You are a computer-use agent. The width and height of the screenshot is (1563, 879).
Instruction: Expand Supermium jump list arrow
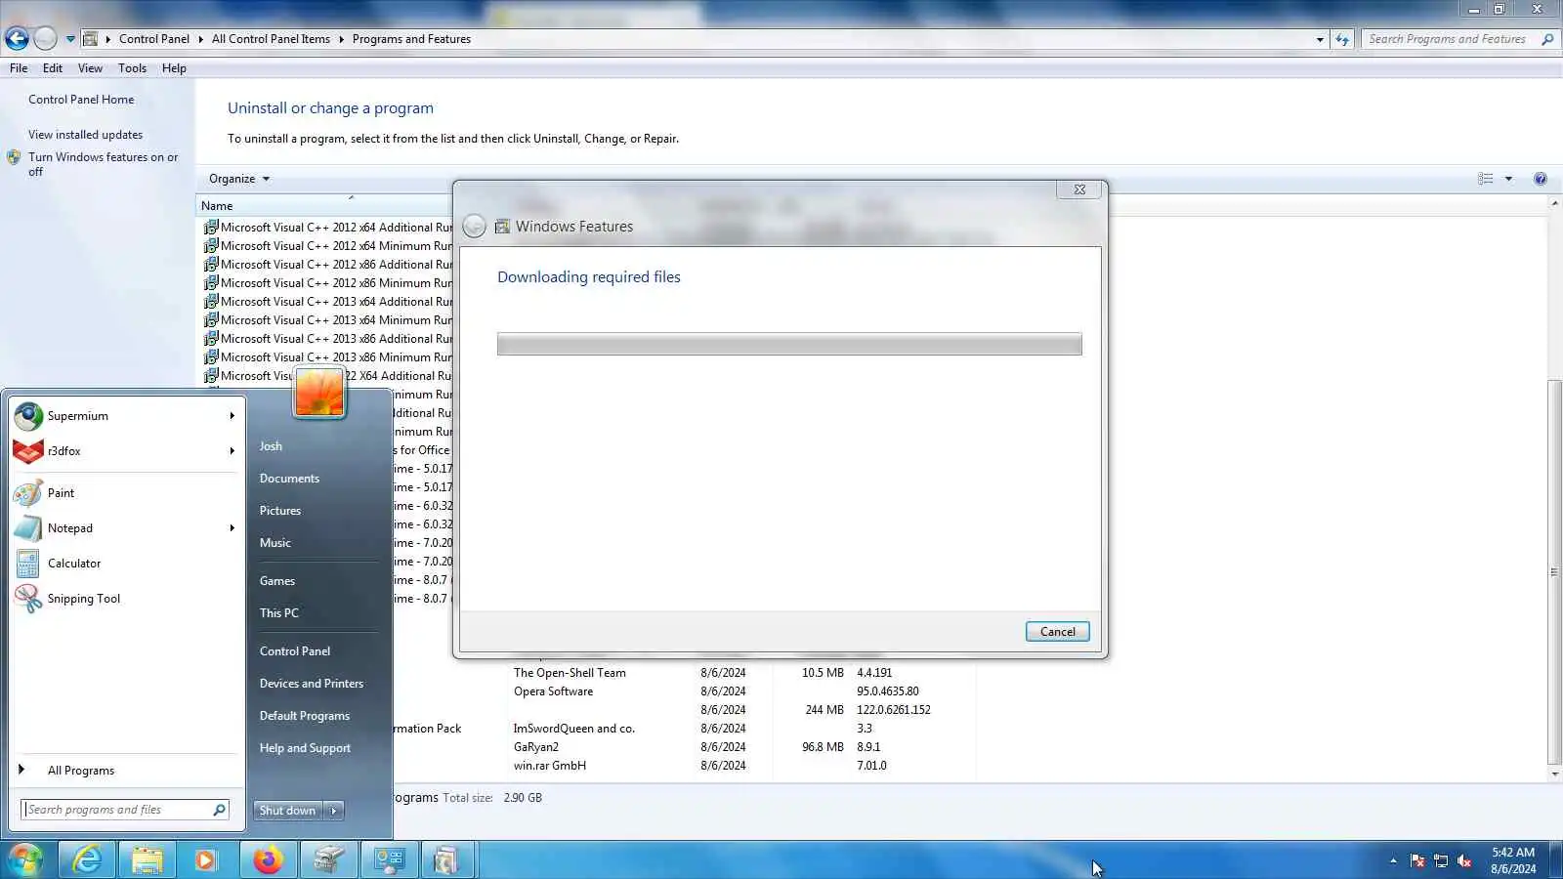[x=232, y=416]
